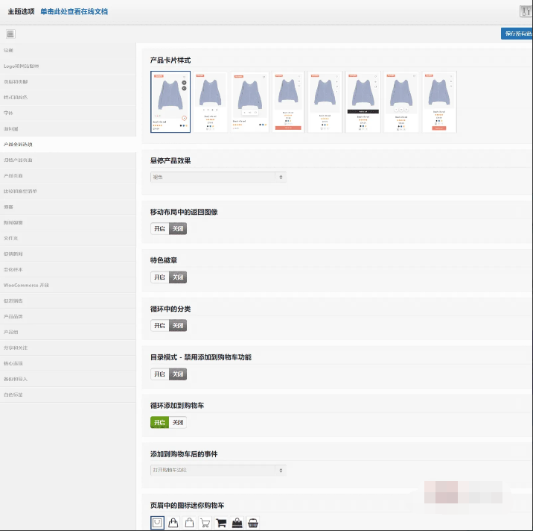Select the second product card style thumbnail

[x=211, y=101]
